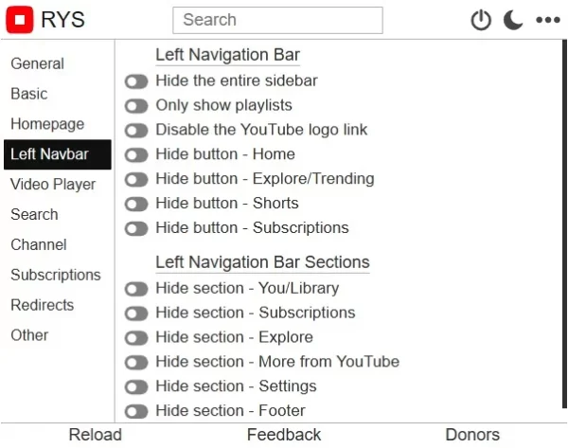
Task: Enable Only show playlists switch
Action: 136,106
